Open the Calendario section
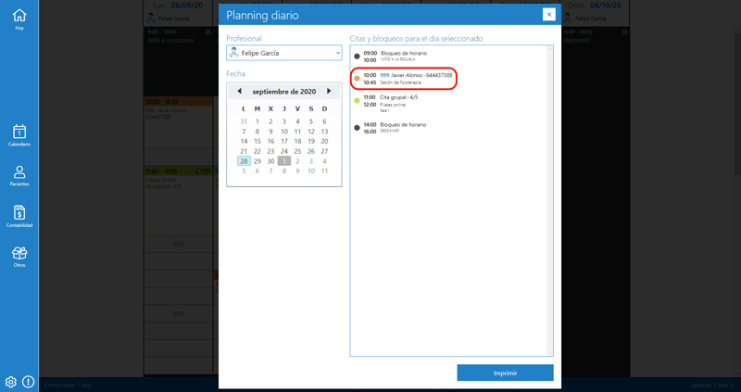 (19, 134)
